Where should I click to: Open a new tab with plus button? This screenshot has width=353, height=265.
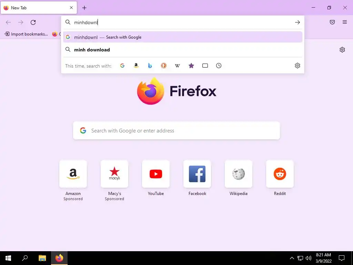tap(84, 8)
